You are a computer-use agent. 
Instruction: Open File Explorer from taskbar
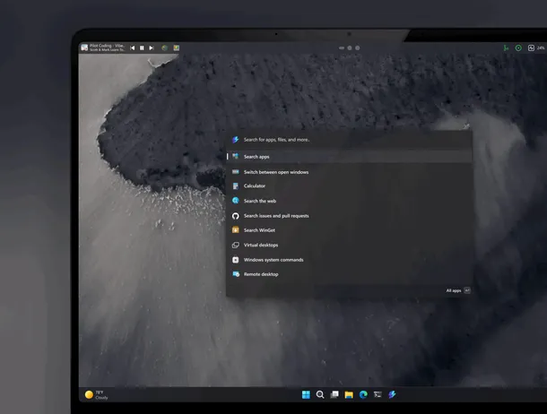pos(349,394)
